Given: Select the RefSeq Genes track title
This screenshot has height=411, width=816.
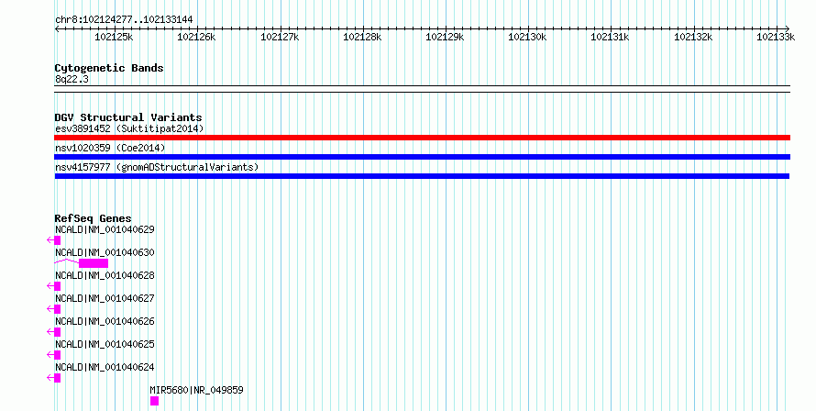Looking at the screenshot, I should coord(94,218).
